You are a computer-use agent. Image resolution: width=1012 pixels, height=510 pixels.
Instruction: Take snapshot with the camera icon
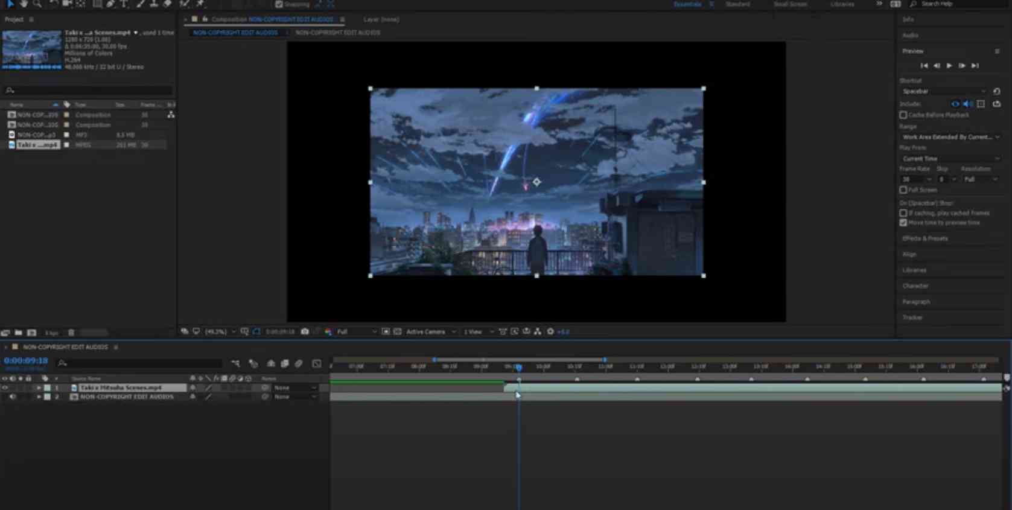[305, 331]
